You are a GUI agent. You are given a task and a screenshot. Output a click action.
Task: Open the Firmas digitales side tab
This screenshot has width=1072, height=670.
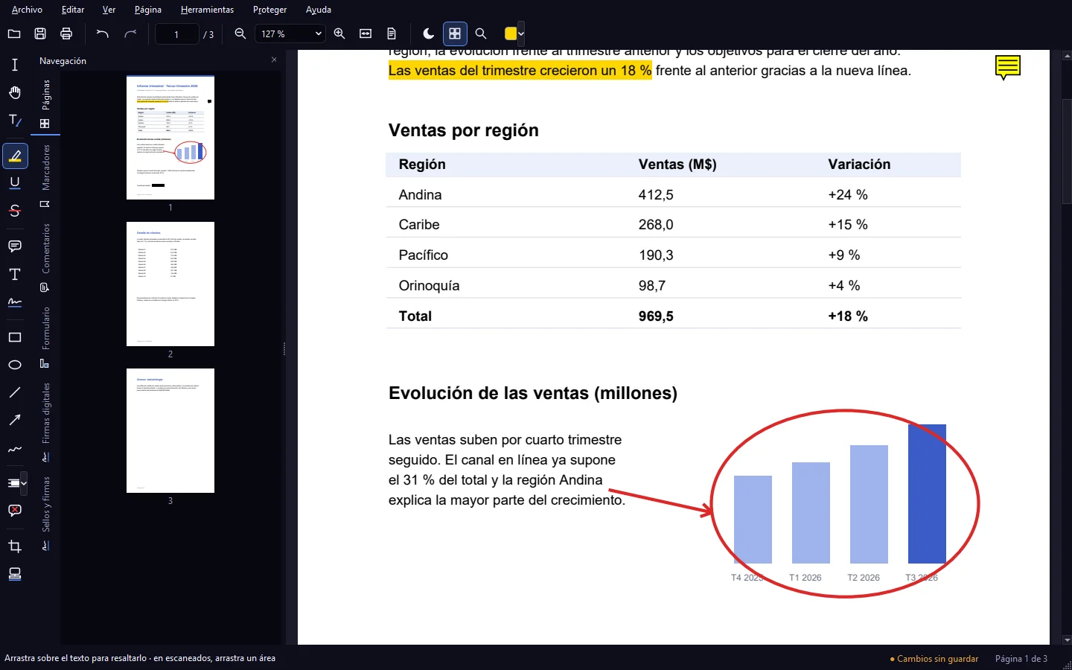point(45,422)
